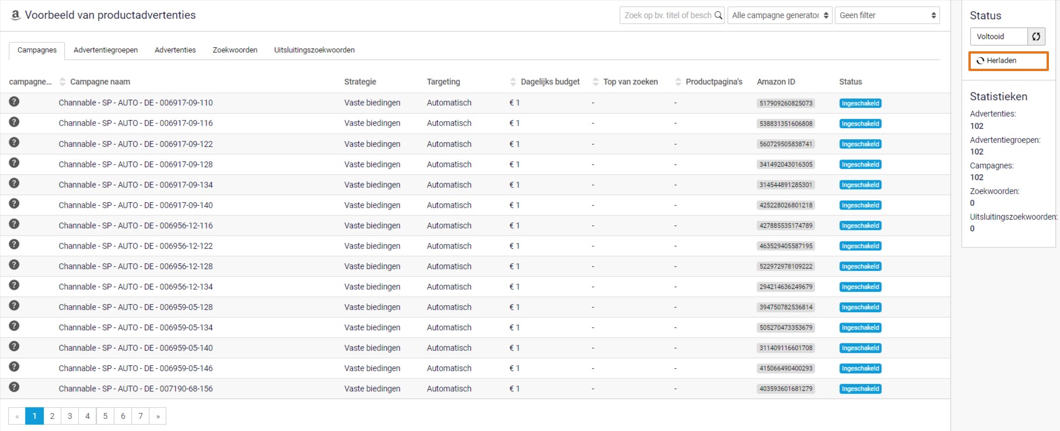Open help icon for campaign 006917-09-134
The height and width of the screenshot is (431, 1060).
tap(14, 183)
